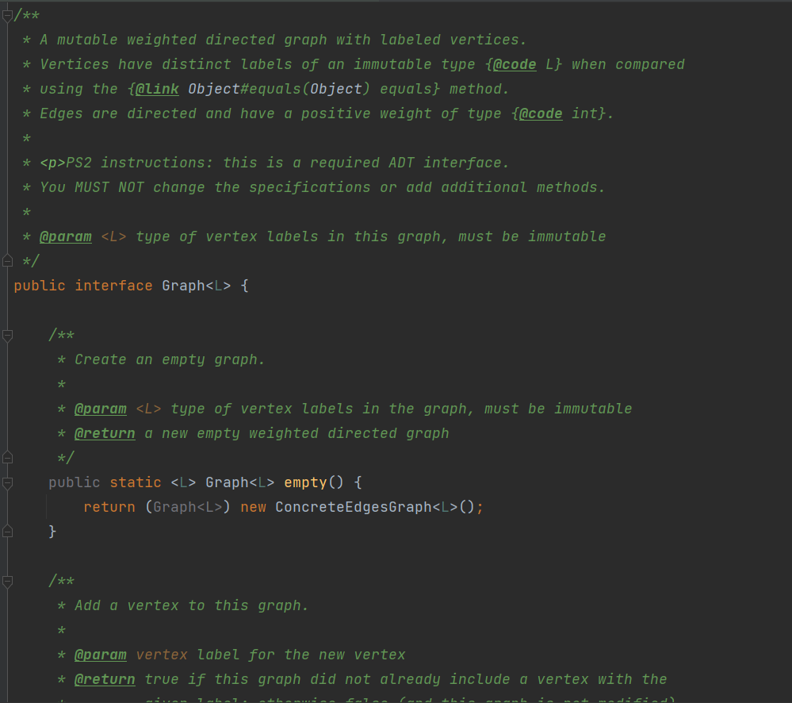
Task: Click fold marker ending the class Javadoc
Action: pyautogui.click(x=8, y=260)
